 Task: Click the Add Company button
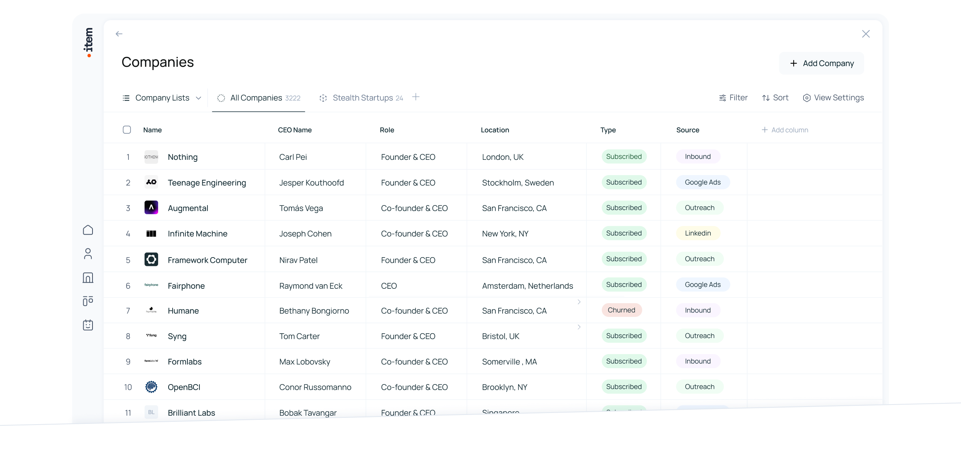(822, 63)
